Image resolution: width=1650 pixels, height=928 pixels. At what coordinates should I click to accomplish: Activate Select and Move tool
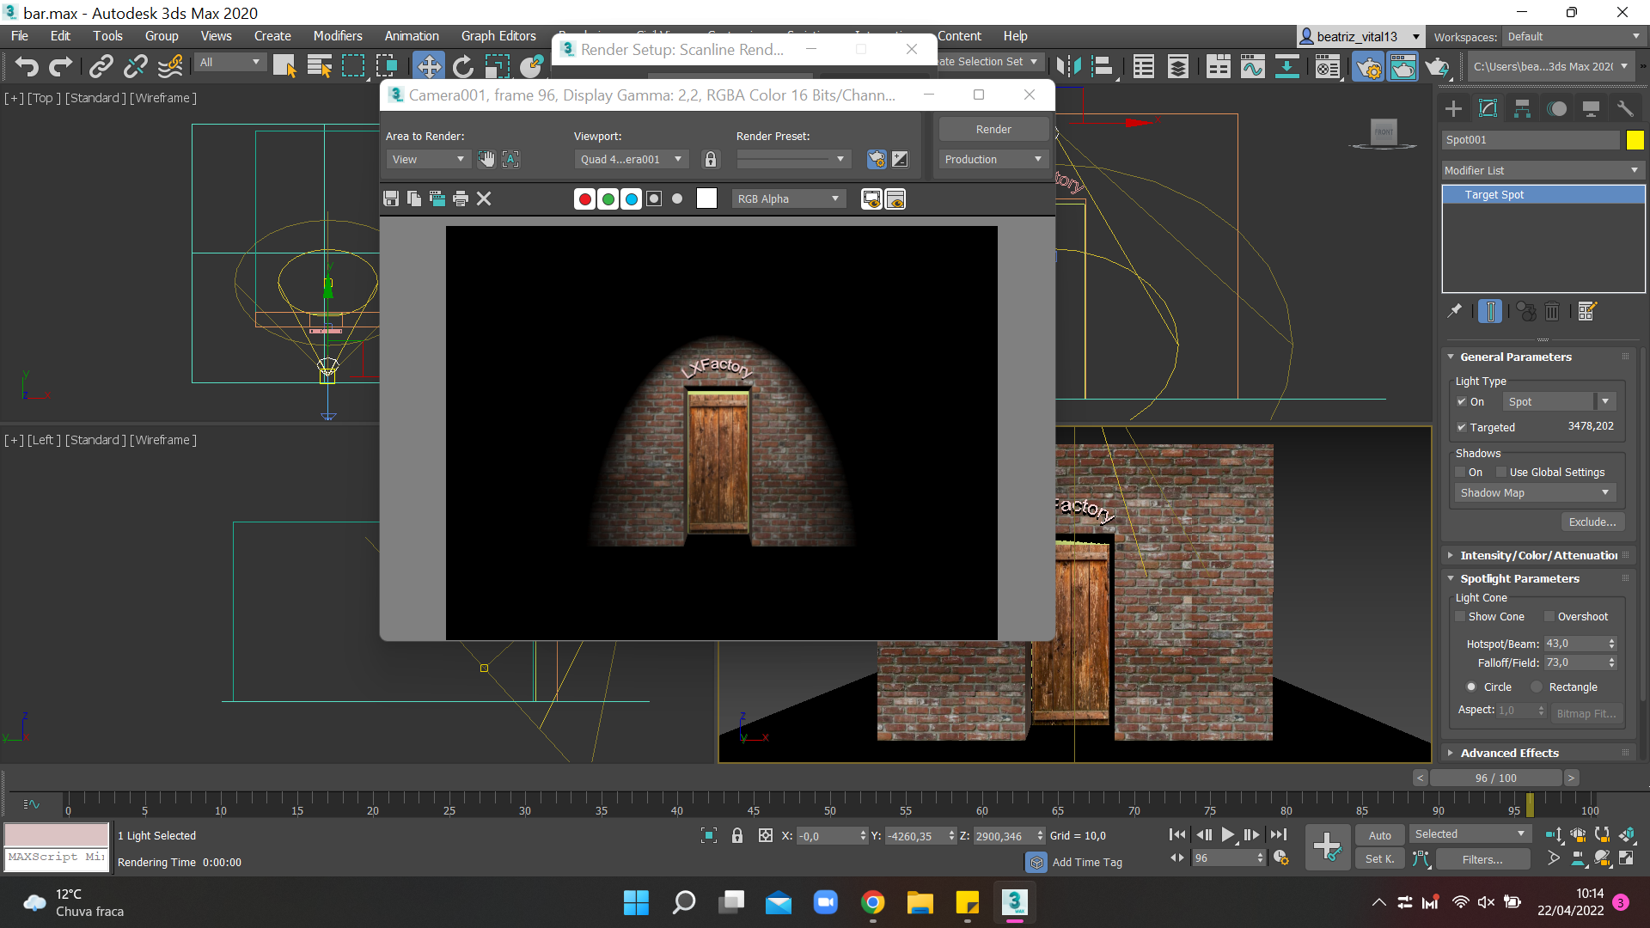tap(428, 66)
